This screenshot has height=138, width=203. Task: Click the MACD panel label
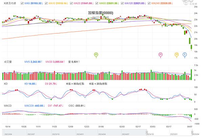coord(8,106)
